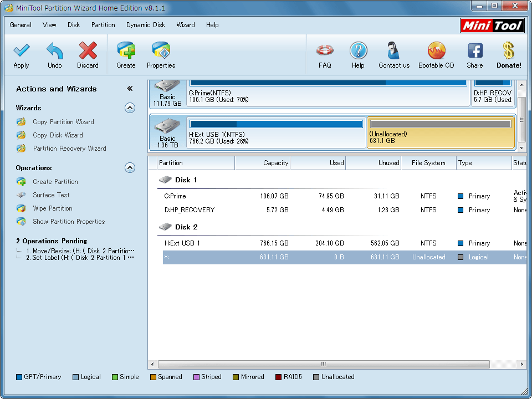Click the Contact us icon

point(394,50)
